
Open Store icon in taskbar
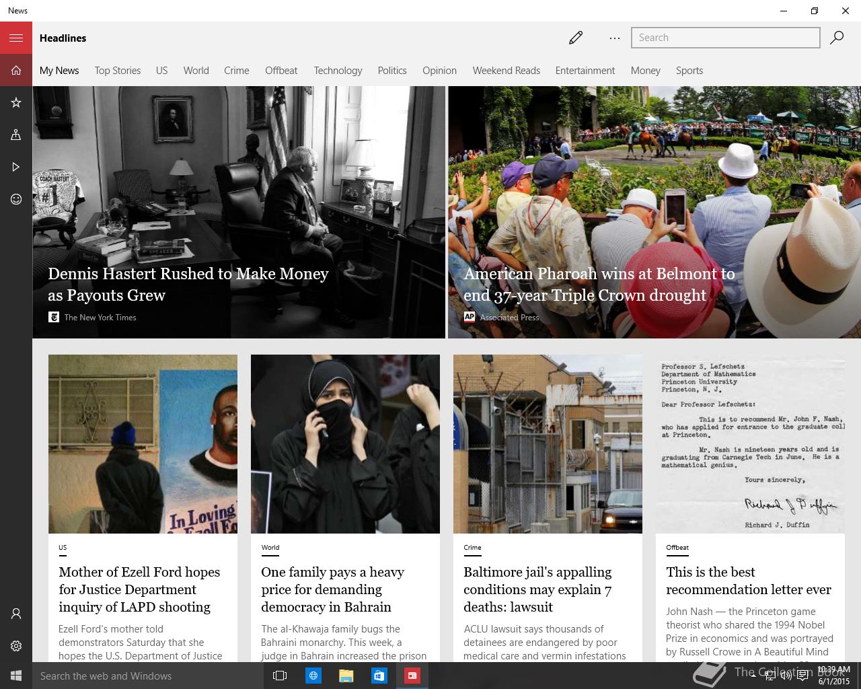[x=379, y=676]
